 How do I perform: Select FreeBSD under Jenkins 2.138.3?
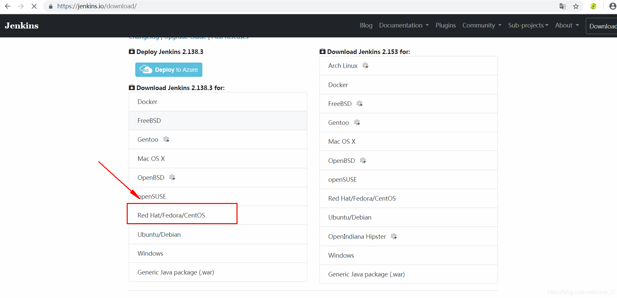click(x=218, y=121)
